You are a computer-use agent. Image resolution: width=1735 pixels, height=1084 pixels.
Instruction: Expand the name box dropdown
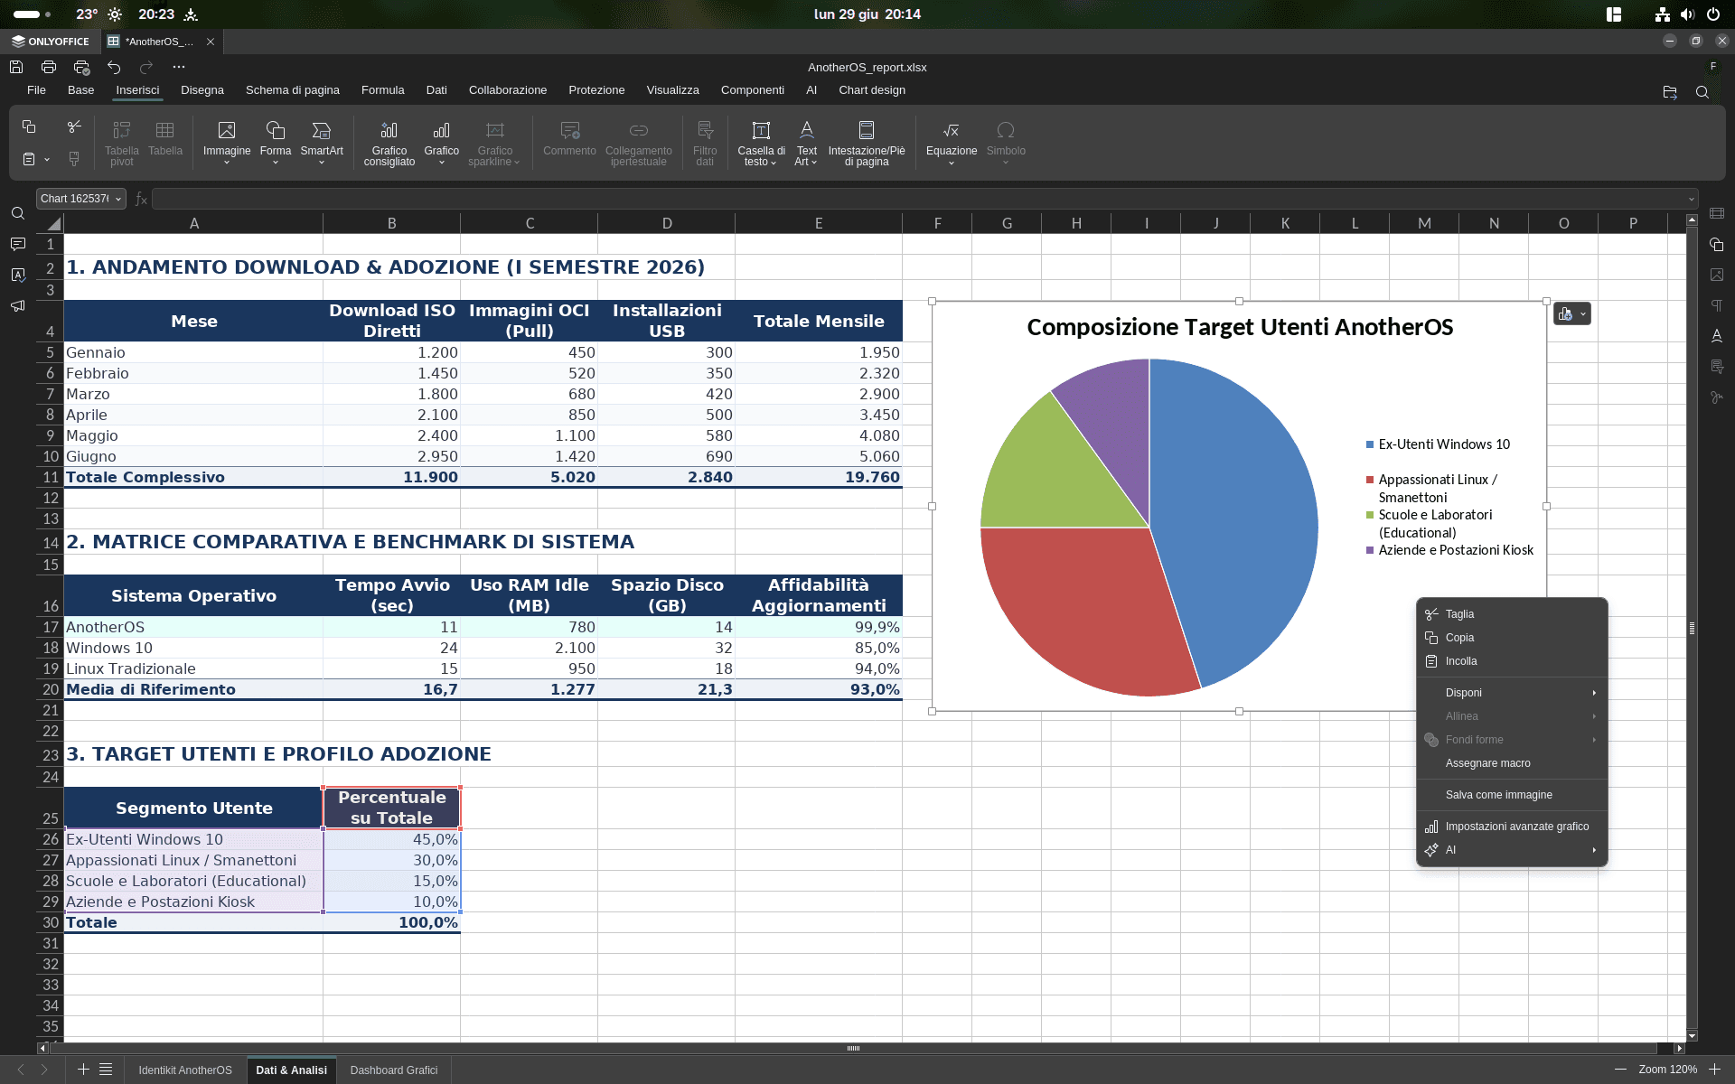pos(118,199)
